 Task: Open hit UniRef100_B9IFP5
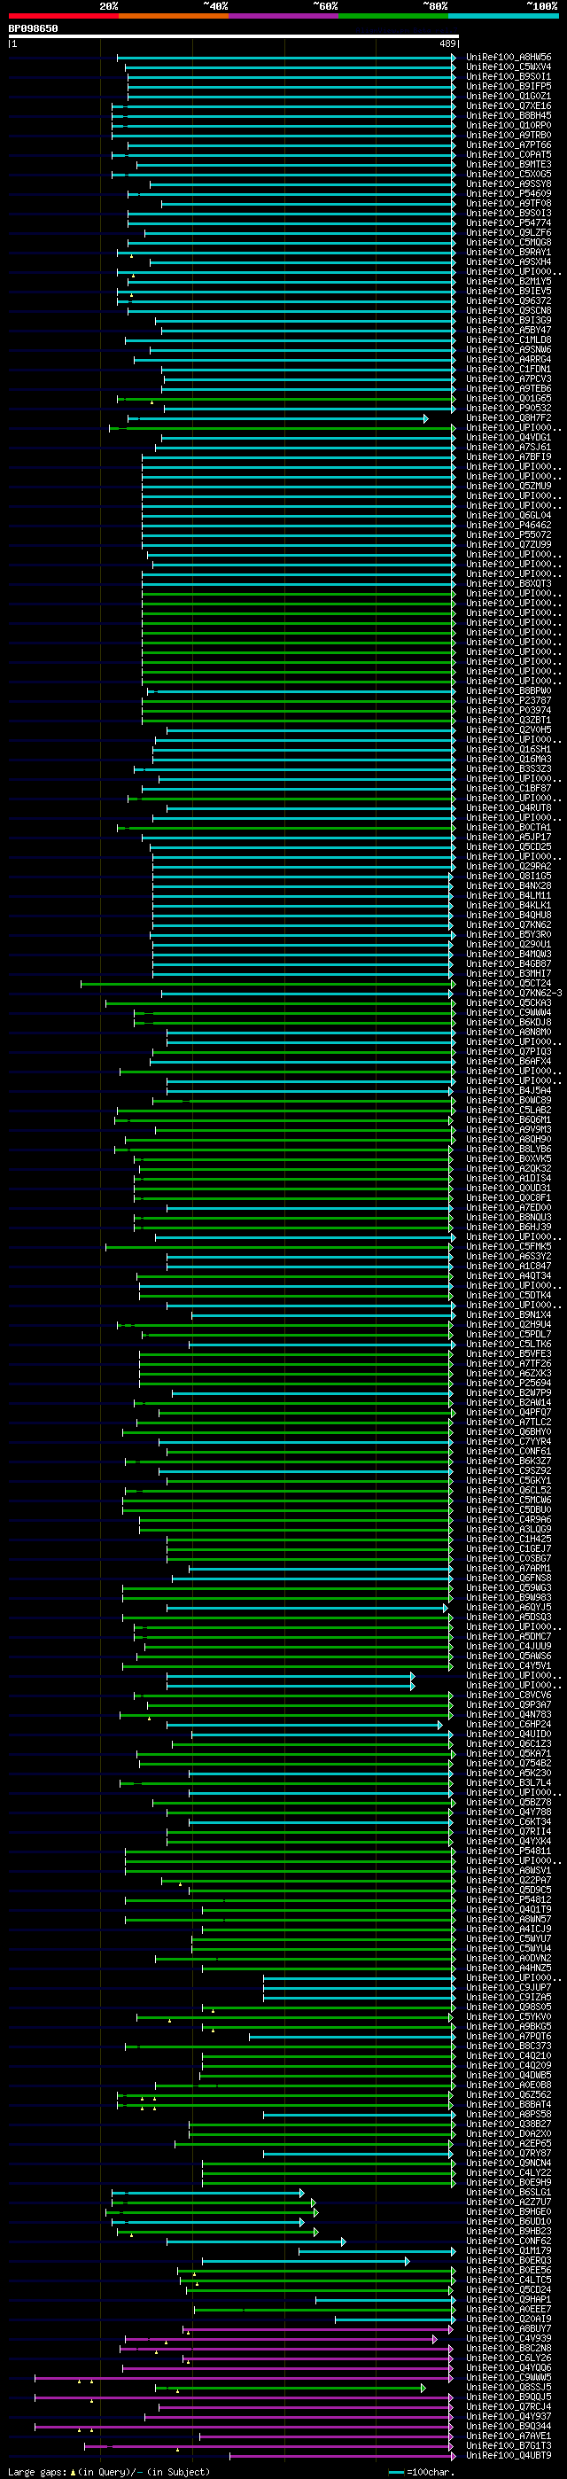tap(509, 87)
